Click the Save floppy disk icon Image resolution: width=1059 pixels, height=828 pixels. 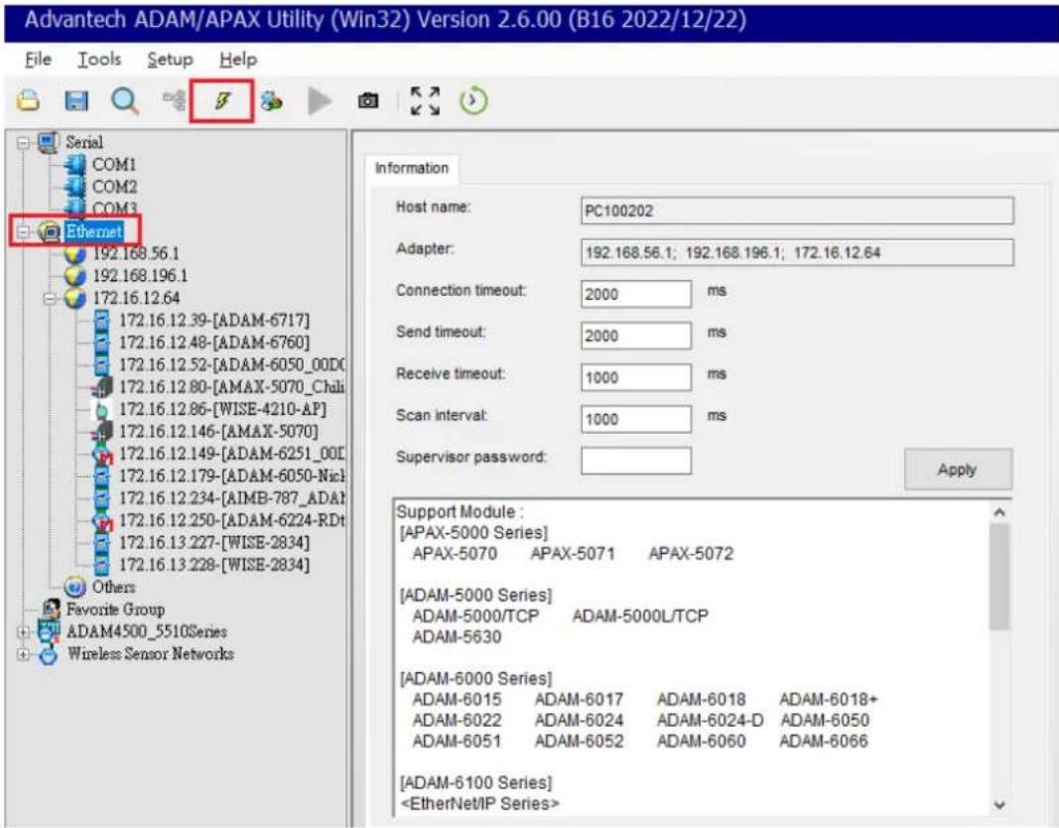pos(75,101)
